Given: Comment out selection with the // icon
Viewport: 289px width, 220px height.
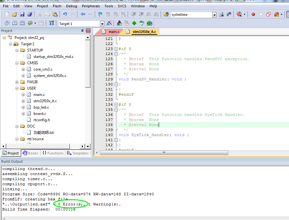Looking at the screenshot, I should [x=149, y=14].
